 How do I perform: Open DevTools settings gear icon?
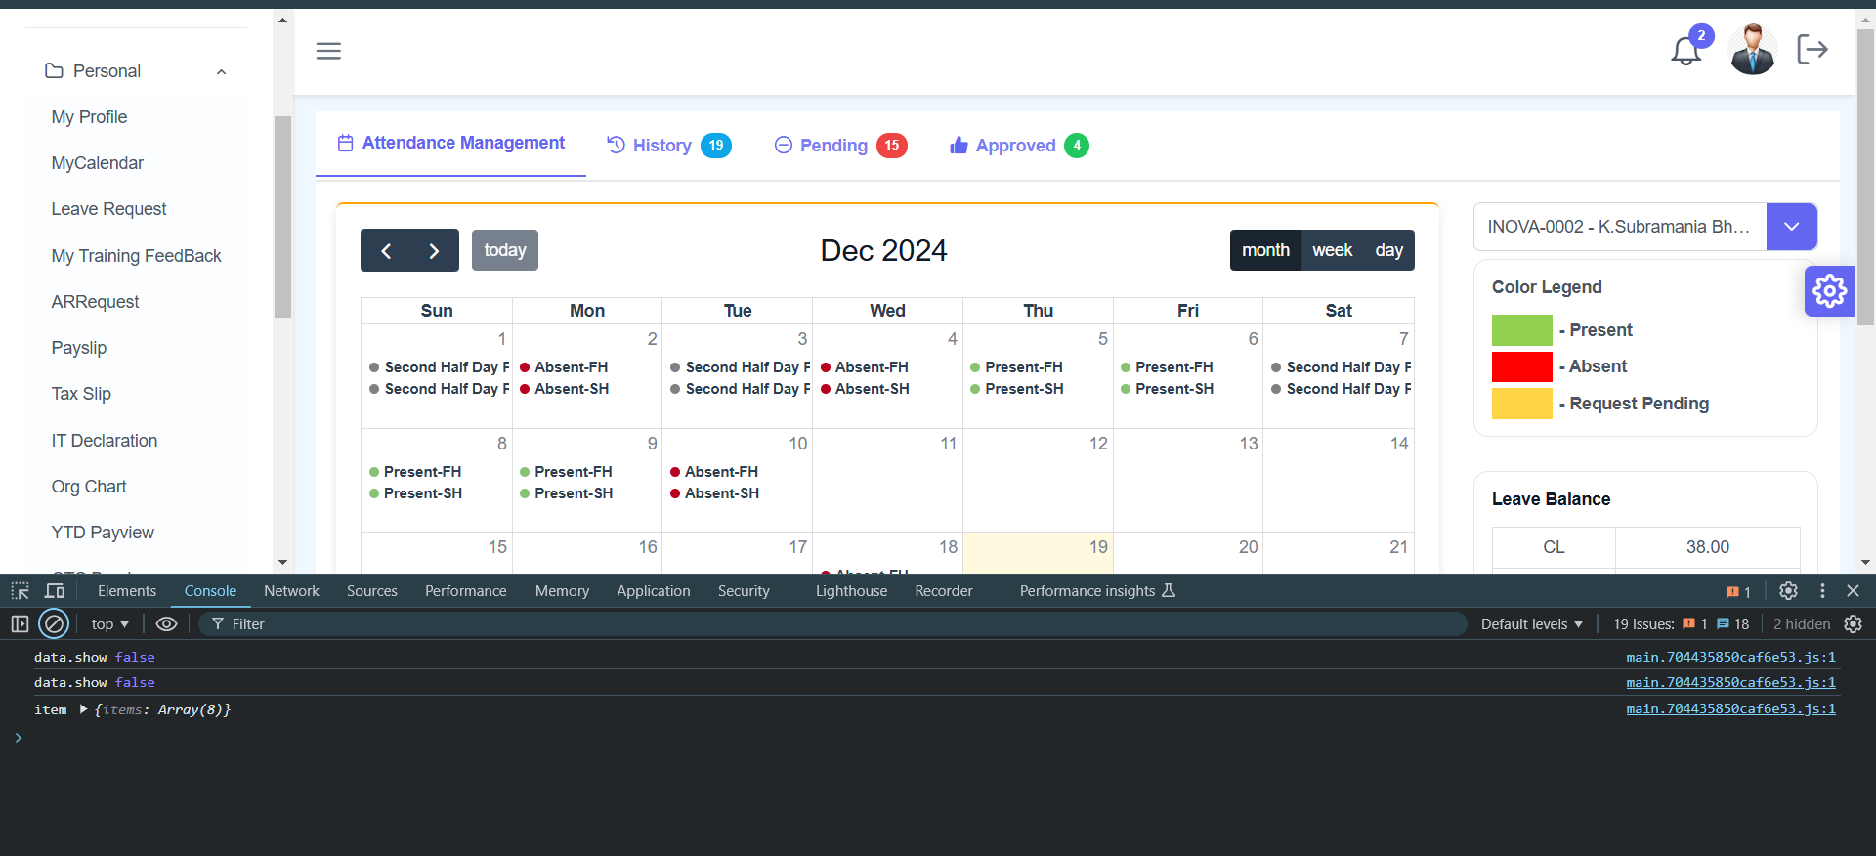tap(1788, 591)
